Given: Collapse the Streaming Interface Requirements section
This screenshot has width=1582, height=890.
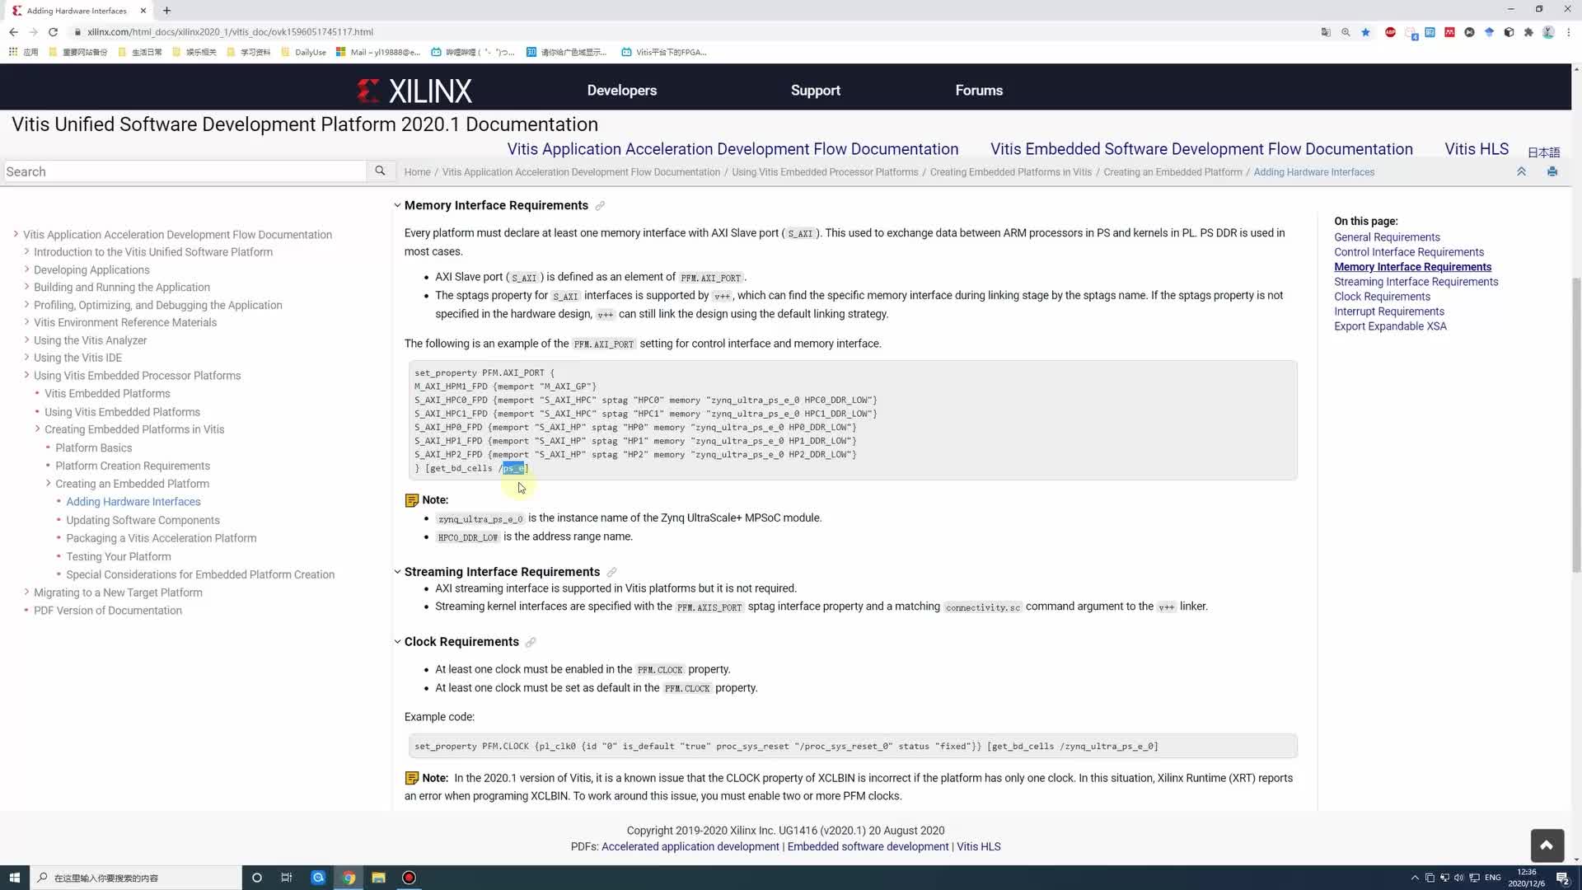Looking at the screenshot, I should point(397,572).
